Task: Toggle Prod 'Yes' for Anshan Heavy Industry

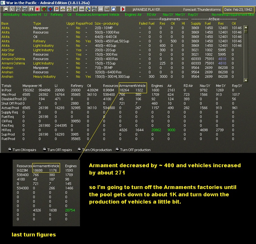Action: tap(88, 76)
